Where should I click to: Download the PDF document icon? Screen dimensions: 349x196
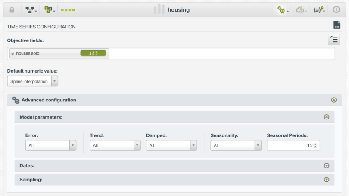[337, 25]
